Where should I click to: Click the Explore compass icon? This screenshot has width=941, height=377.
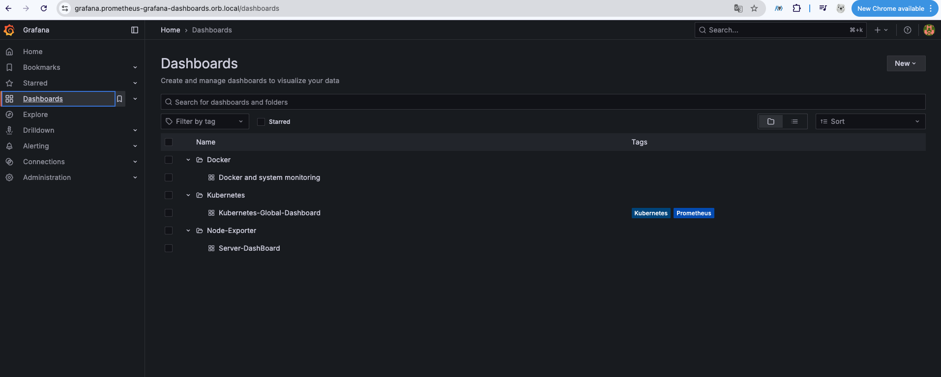(9, 115)
